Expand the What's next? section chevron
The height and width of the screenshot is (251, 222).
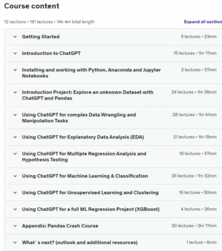(15, 243)
